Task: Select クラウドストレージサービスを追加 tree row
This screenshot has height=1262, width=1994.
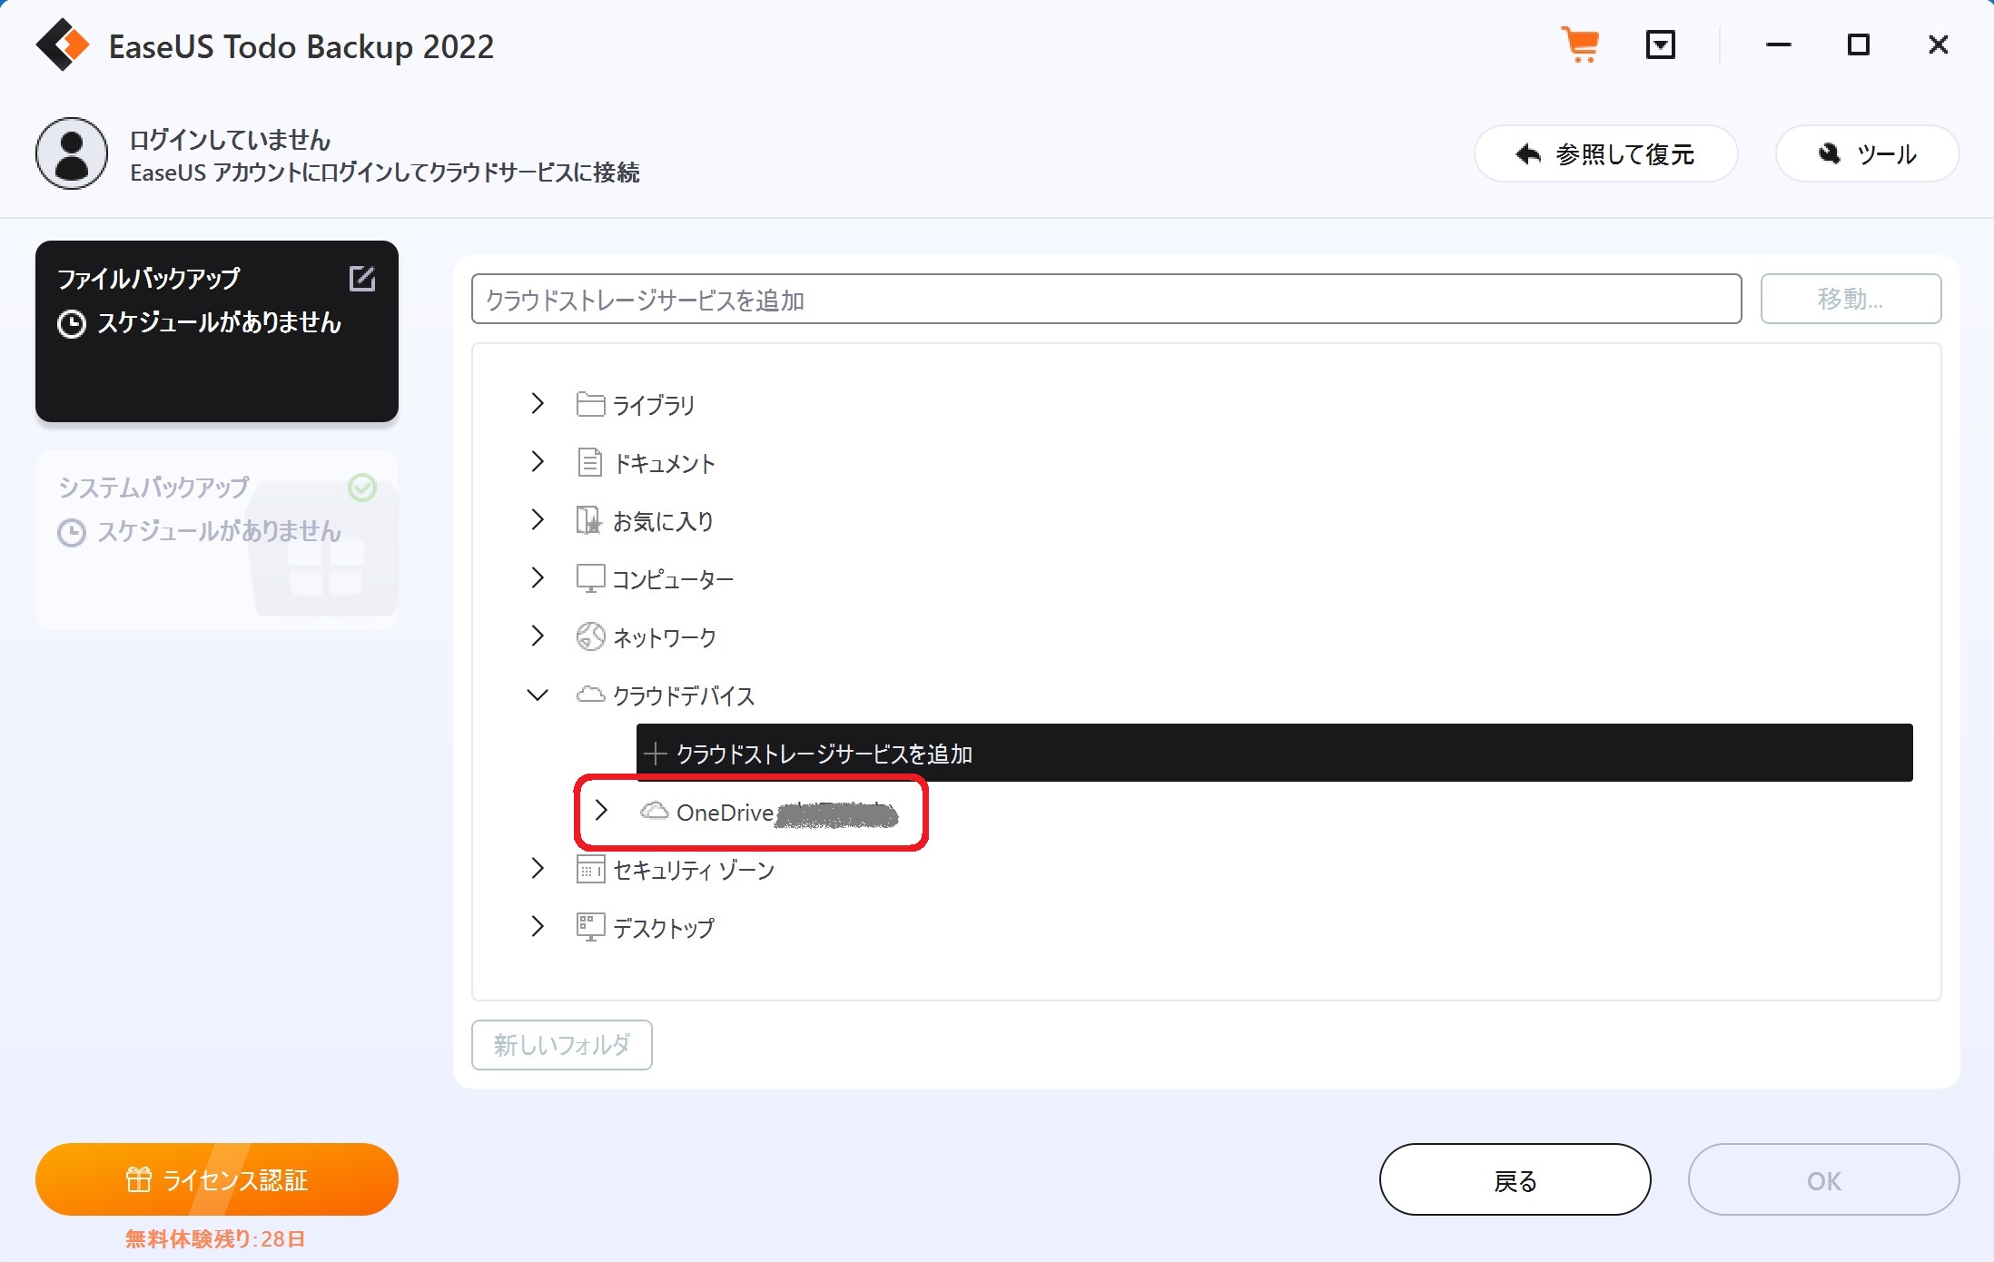Action: (1275, 753)
